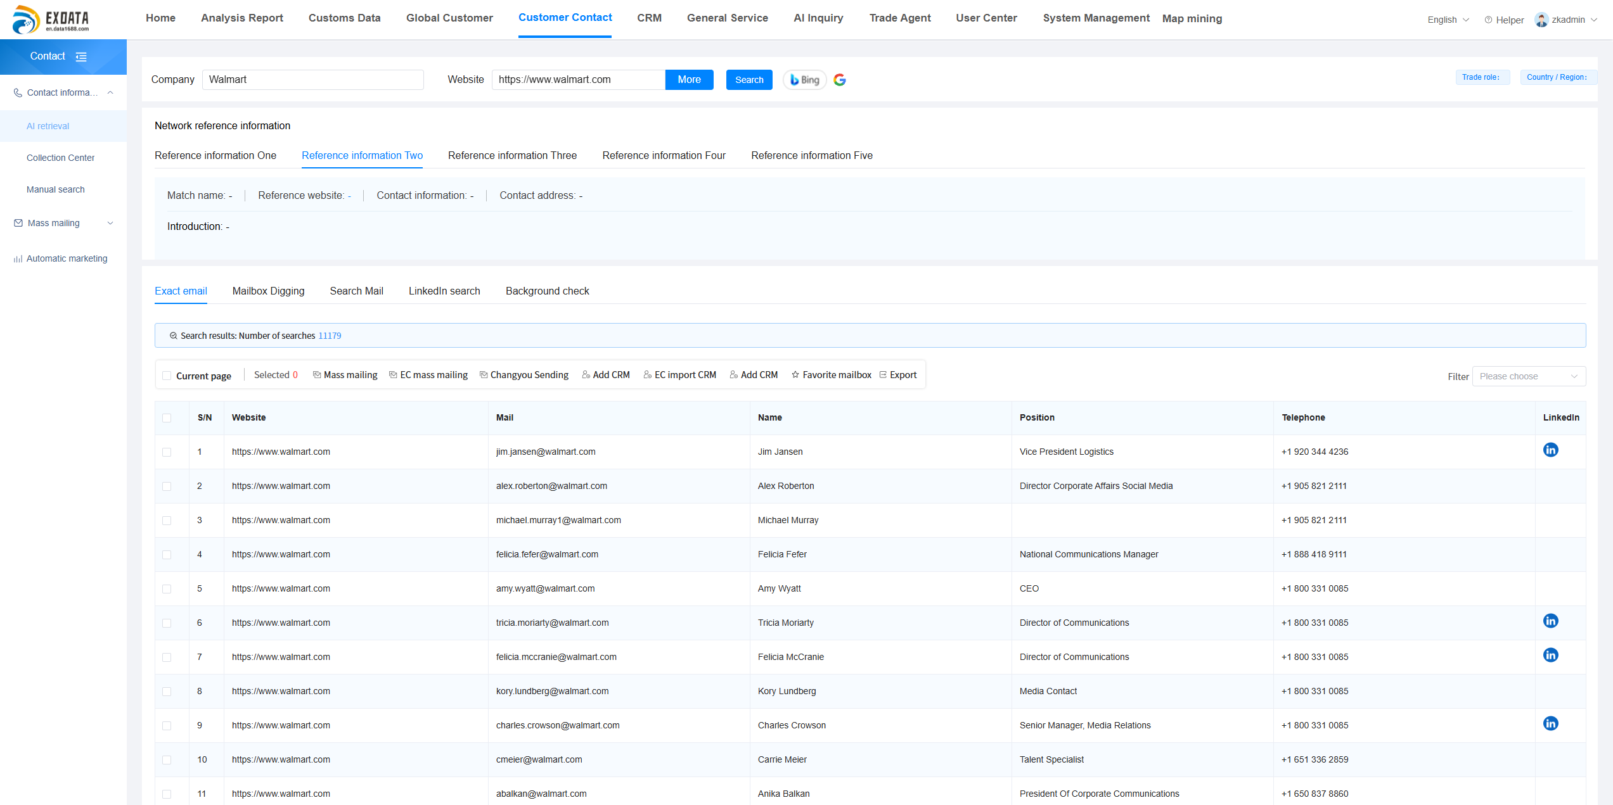Collapse the Mass mailing sidebar section
Screen dimensions: 1613x805
coord(111,223)
